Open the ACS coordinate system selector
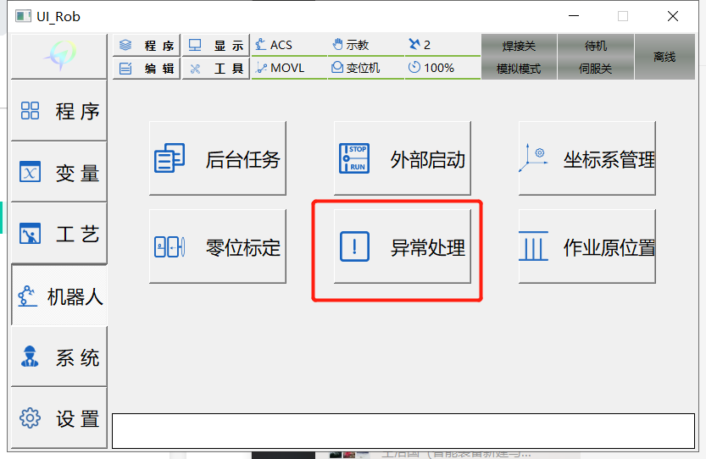The height and width of the screenshot is (459, 706). coord(289,45)
